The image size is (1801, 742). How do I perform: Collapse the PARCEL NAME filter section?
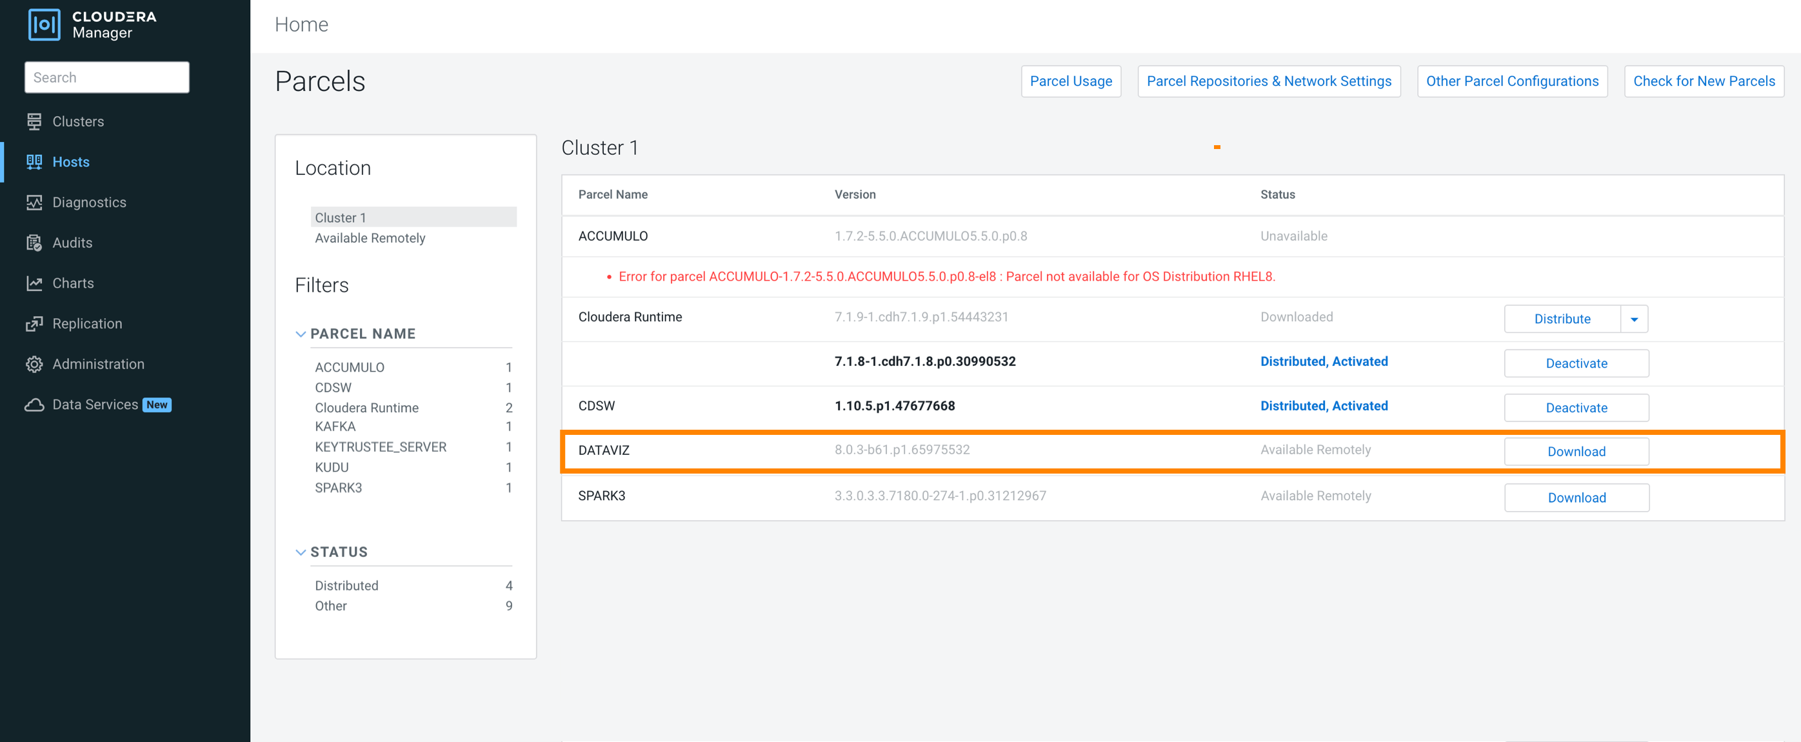[301, 334]
